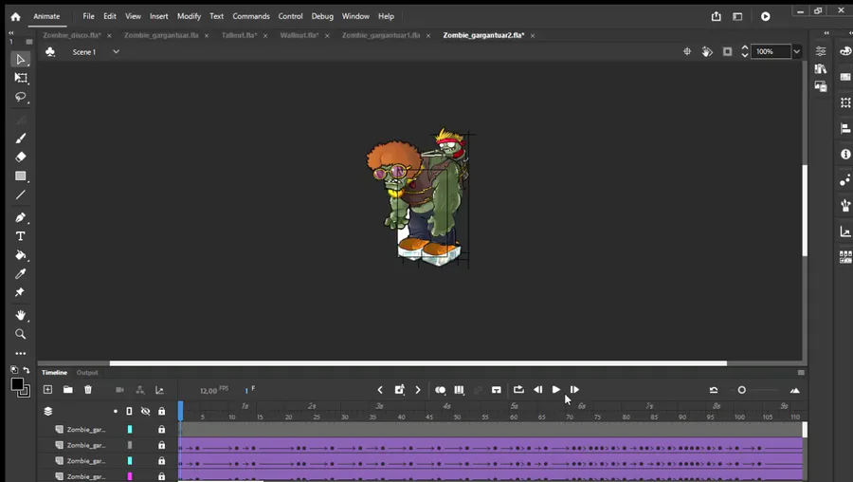Select the Eraser tool
The width and height of the screenshot is (853, 482).
pyautogui.click(x=21, y=157)
